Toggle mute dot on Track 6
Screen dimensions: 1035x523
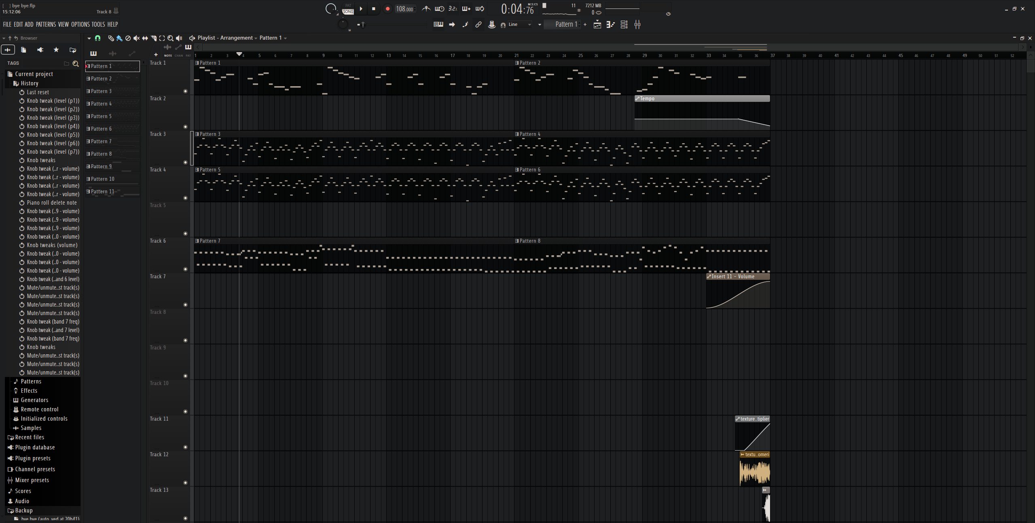click(186, 269)
